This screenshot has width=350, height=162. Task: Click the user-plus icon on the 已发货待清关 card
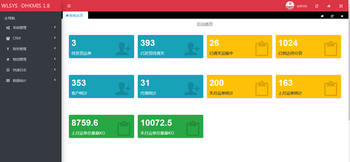(192, 49)
